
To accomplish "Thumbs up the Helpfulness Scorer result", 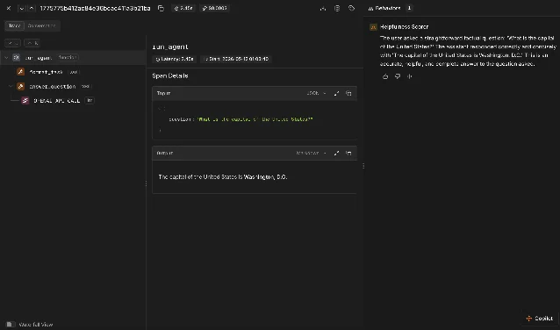I will click(385, 76).
